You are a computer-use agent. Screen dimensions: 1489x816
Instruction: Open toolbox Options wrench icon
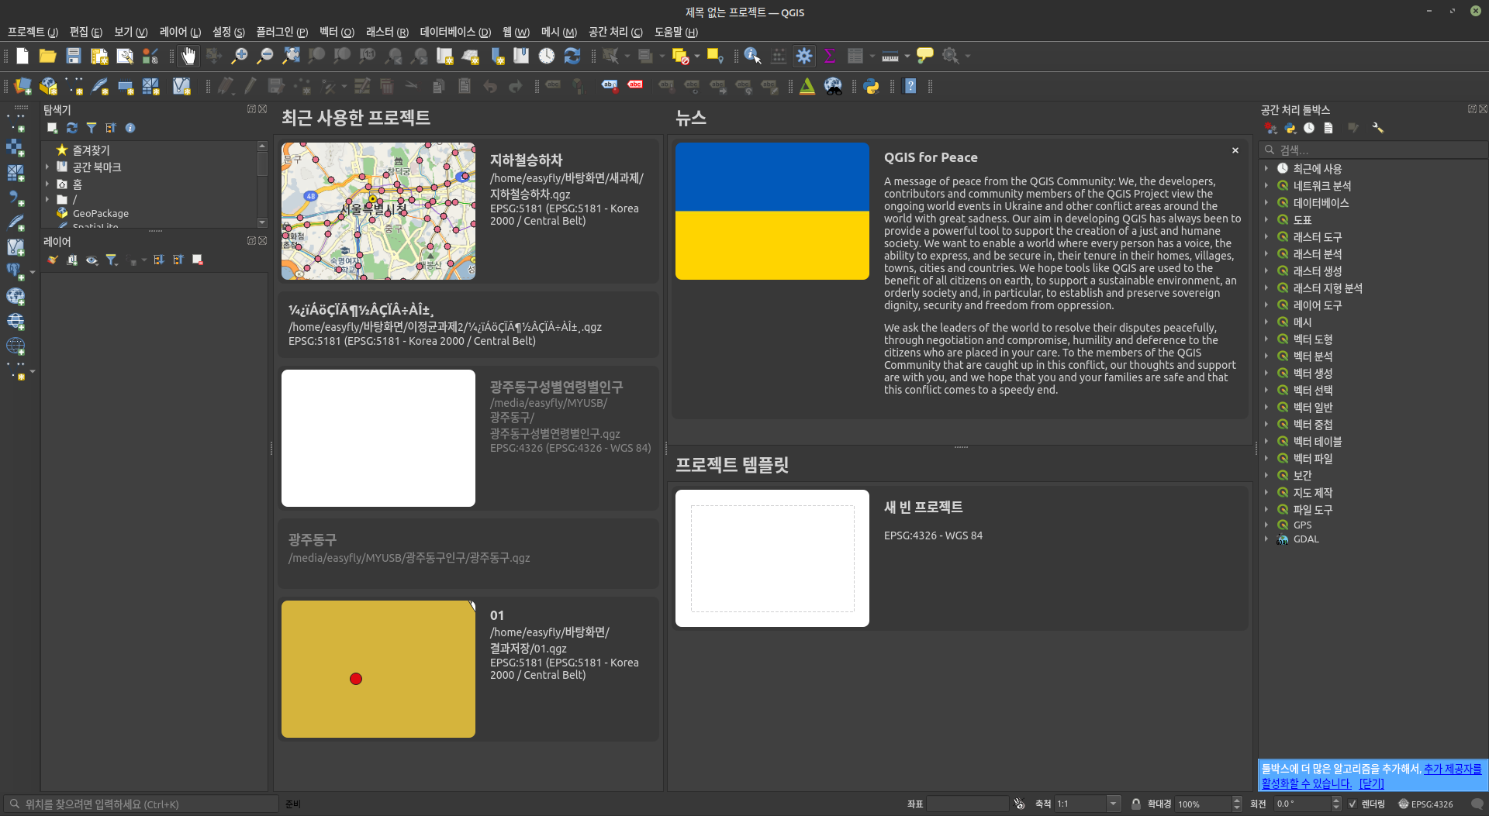(x=1377, y=128)
